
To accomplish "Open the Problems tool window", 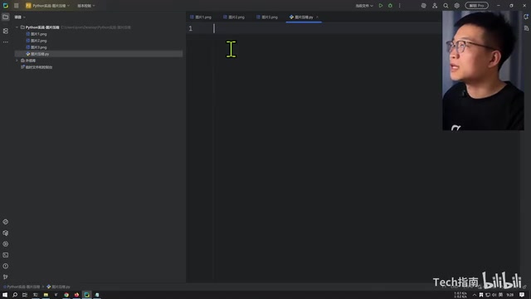I will click(x=6, y=266).
